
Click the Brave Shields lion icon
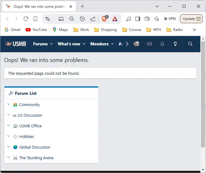coord(104,19)
